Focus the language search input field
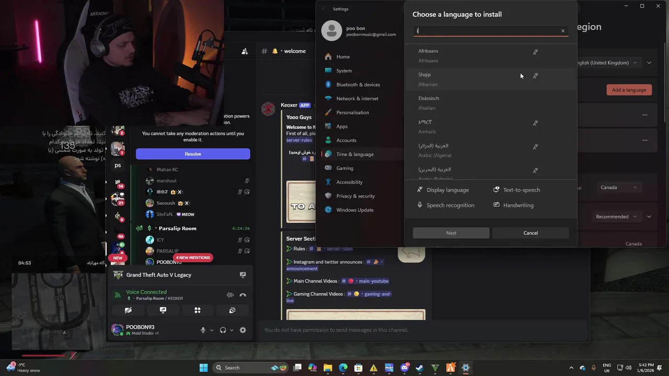669x376 pixels. pos(486,31)
